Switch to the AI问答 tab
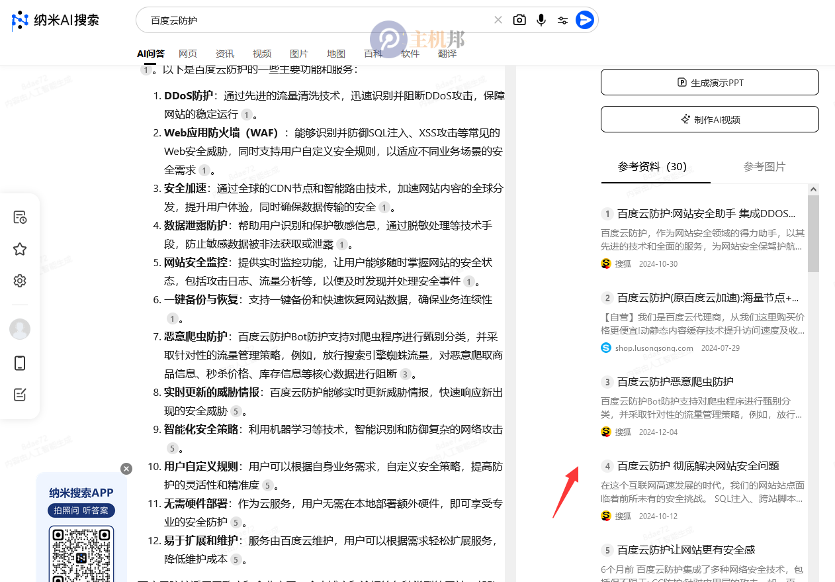This screenshot has width=835, height=582. [151, 54]
